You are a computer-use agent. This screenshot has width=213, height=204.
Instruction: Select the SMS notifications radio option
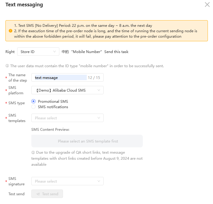[33, 107]
